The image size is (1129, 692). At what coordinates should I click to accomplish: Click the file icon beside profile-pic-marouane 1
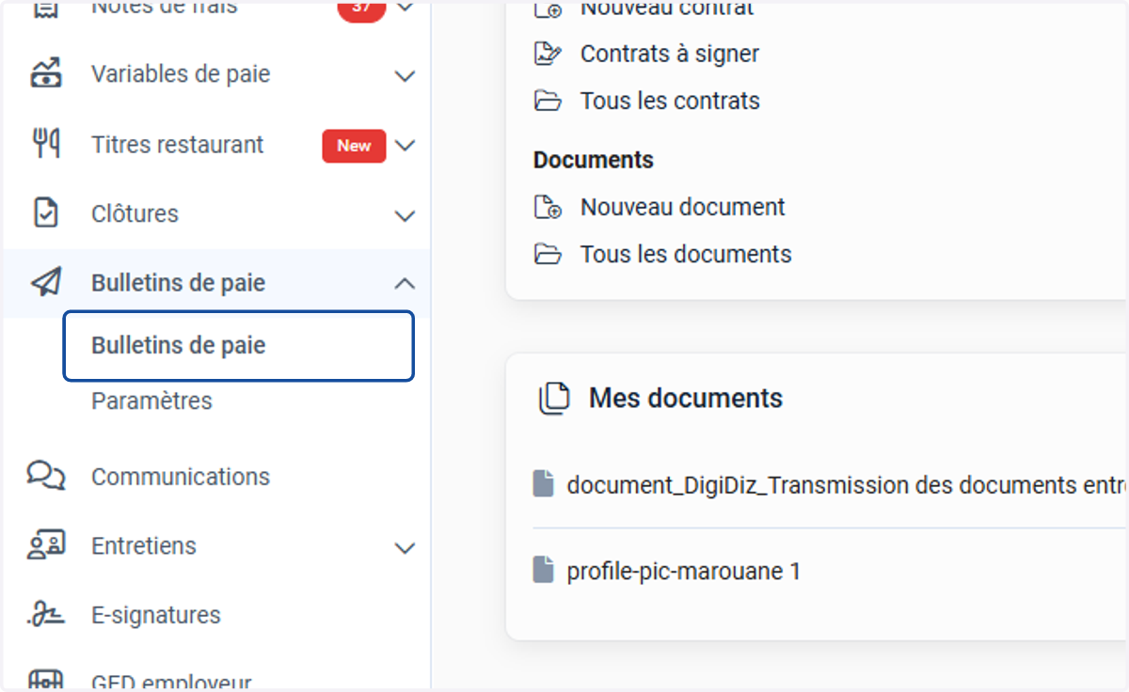pyautogui.click(x=543, y=570)
